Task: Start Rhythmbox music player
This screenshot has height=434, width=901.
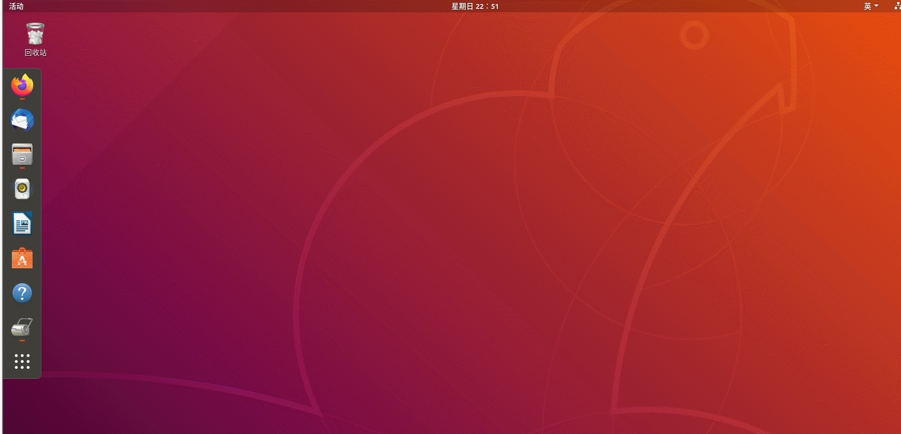Action: click(x=22, y=189)
